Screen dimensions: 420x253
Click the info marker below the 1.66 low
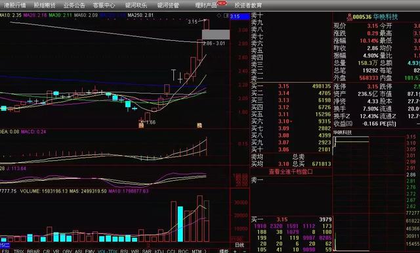click(141, 126)
